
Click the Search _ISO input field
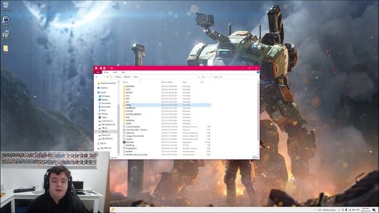(x=233, y=77)
